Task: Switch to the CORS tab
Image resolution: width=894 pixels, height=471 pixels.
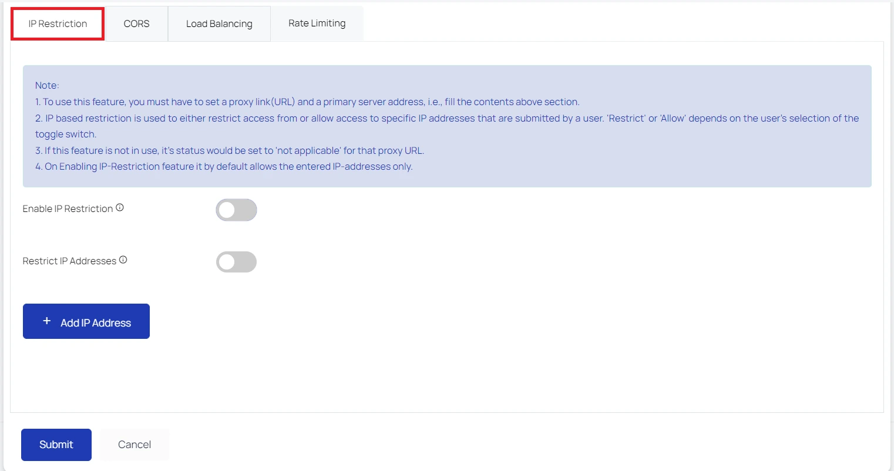Action: [136, 23]
